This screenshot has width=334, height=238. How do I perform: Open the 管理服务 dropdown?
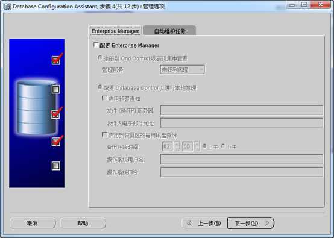(x=182, y=70)
